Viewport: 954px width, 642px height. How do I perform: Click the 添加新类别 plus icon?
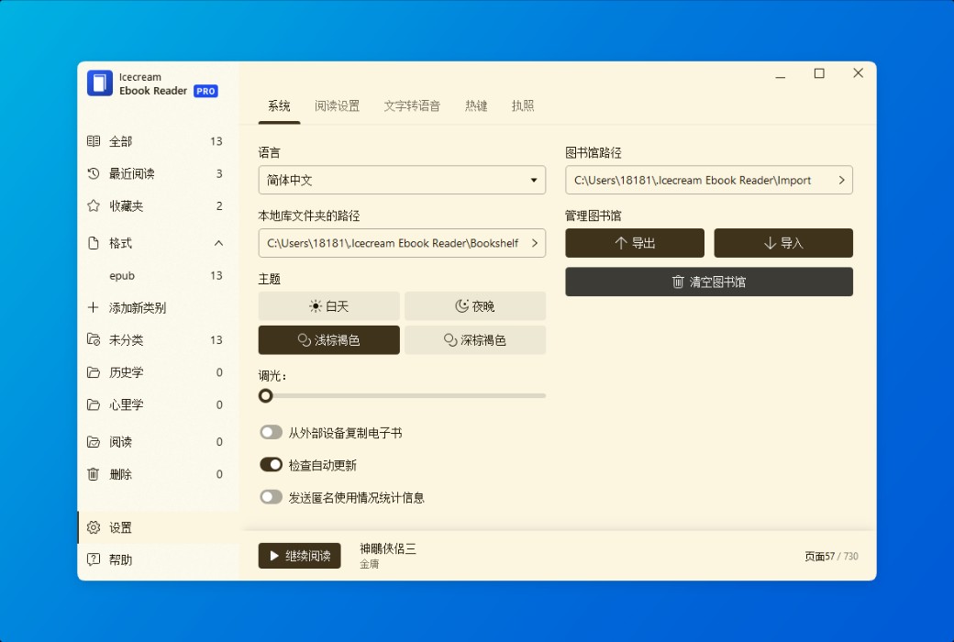(93, 307)
